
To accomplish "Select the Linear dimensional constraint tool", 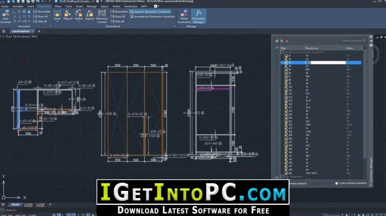I will point(57,15).
